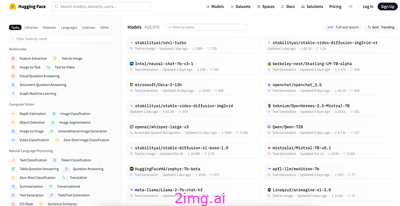The width and height of the screenshot is (400, 206).
Task: Click the Graph Machine Learning icon
Action: (13, 94)
